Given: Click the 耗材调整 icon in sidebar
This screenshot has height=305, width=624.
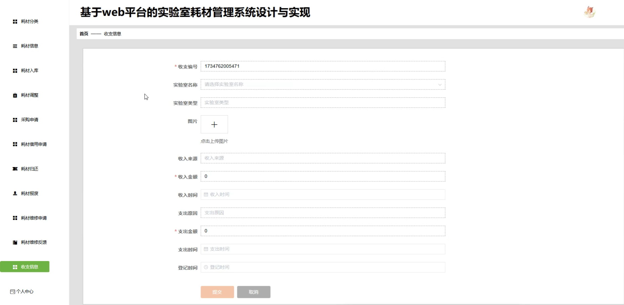Looking at the screenshot, I should (14, 95).
